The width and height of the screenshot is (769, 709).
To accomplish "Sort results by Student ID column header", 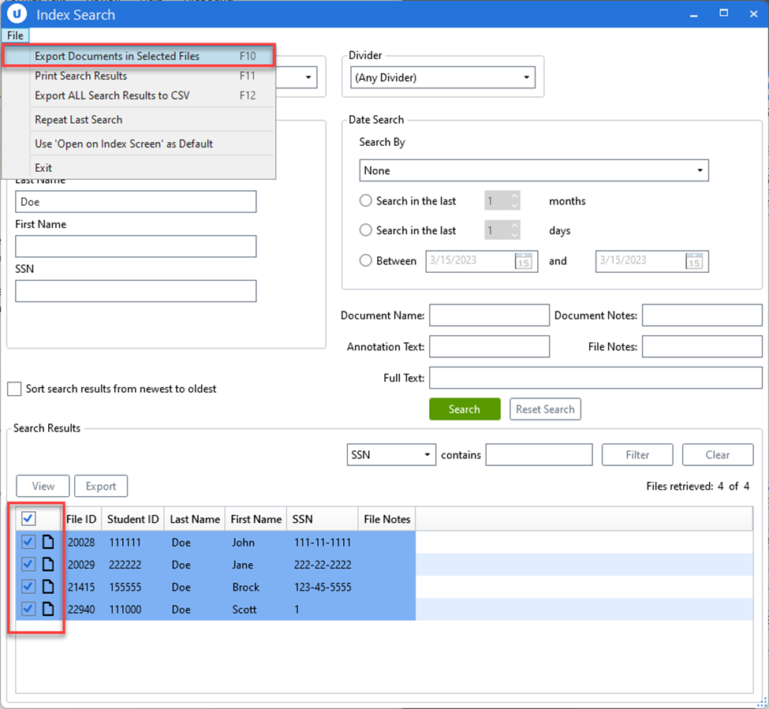I will coord(133,519).
